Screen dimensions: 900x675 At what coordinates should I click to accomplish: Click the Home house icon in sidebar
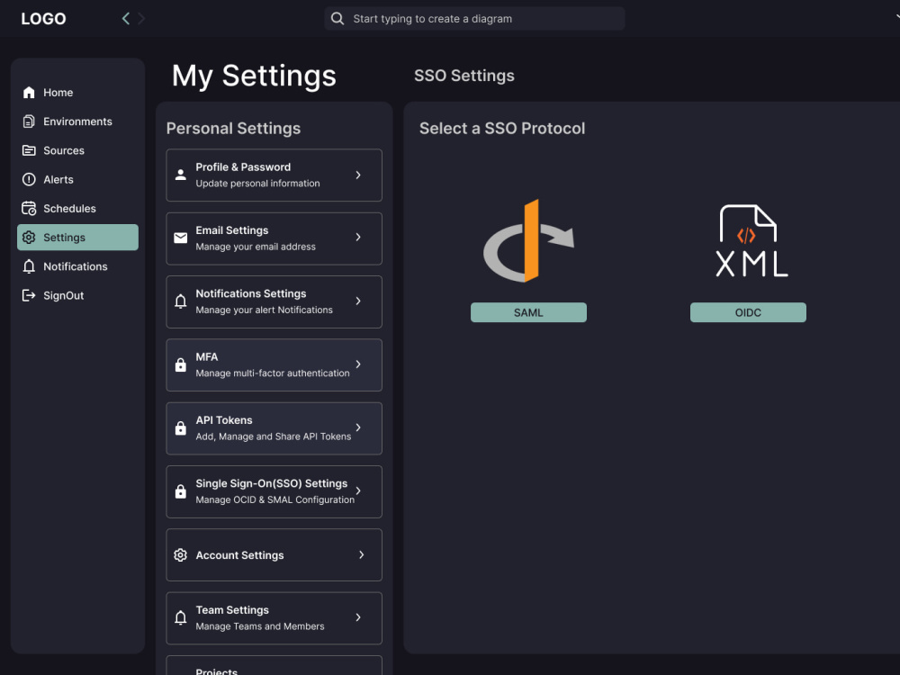tap(29, 93)
